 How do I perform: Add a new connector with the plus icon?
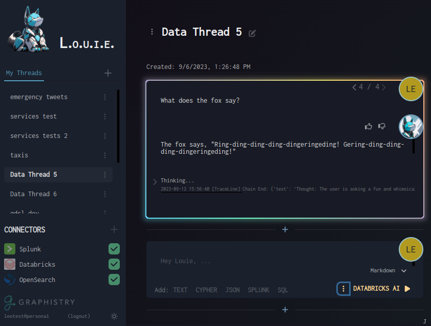point(114,229)
